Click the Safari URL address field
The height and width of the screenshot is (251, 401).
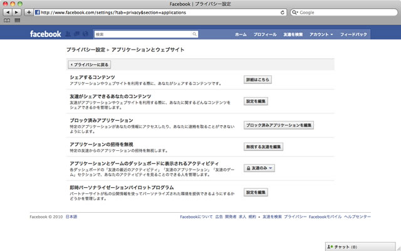pyautogui.click(x=160, y=13)
